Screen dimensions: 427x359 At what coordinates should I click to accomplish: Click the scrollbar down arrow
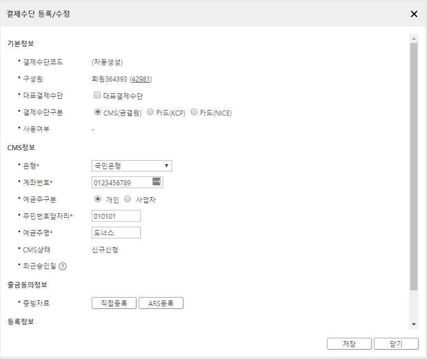click(414, 324)
